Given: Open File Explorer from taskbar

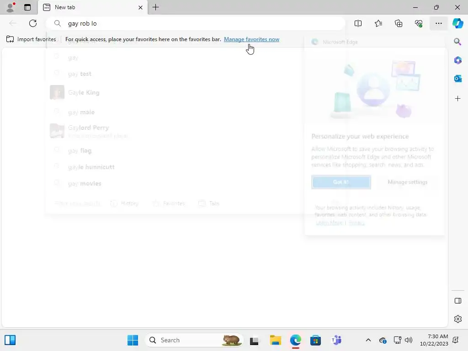Looking at the screenshot, I should coord(275,340).
